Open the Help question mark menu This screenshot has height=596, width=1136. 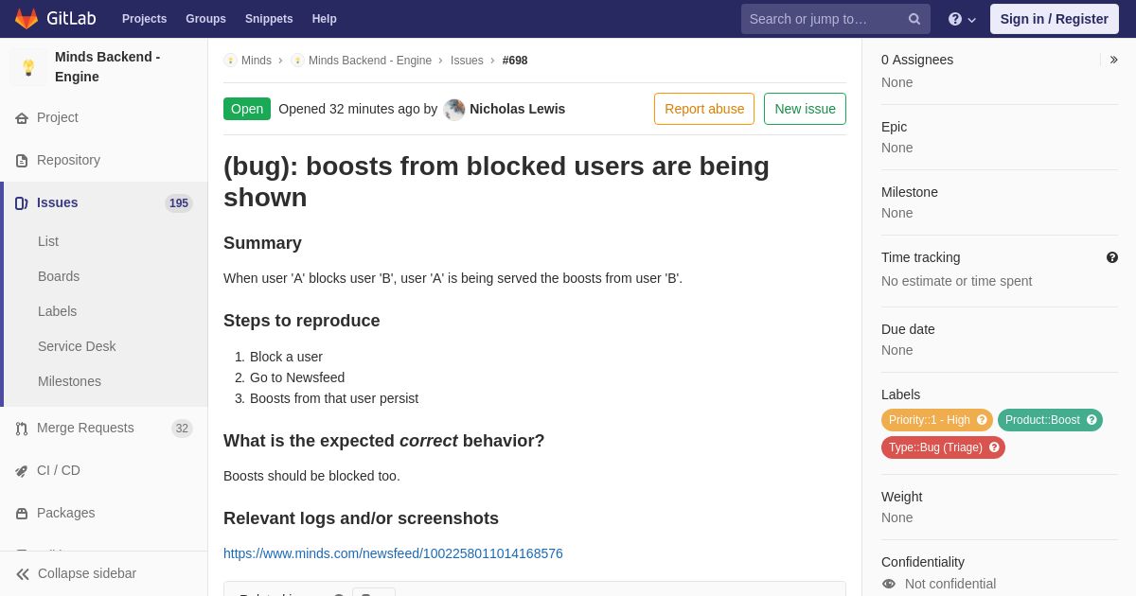click(x=962, y=19)
